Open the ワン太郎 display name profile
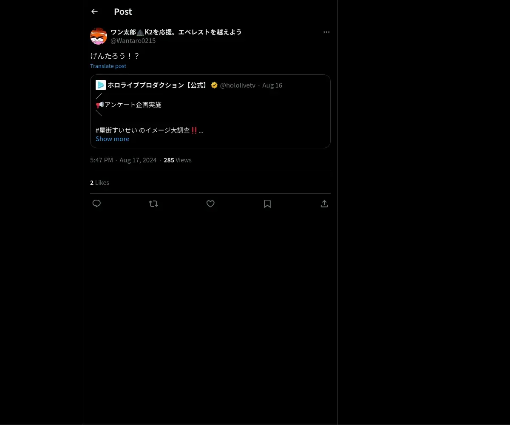This screenshot has width=510, height=425. [176, 32]
